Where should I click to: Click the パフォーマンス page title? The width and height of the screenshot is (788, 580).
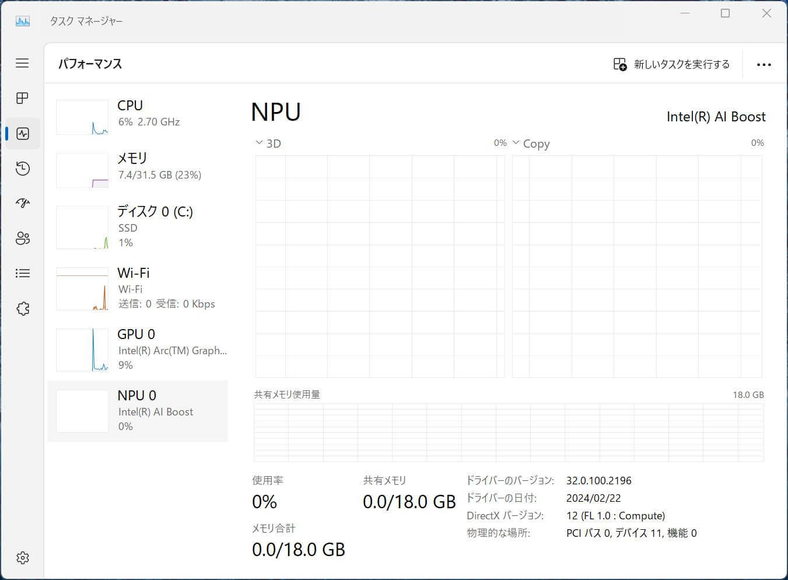90,64
